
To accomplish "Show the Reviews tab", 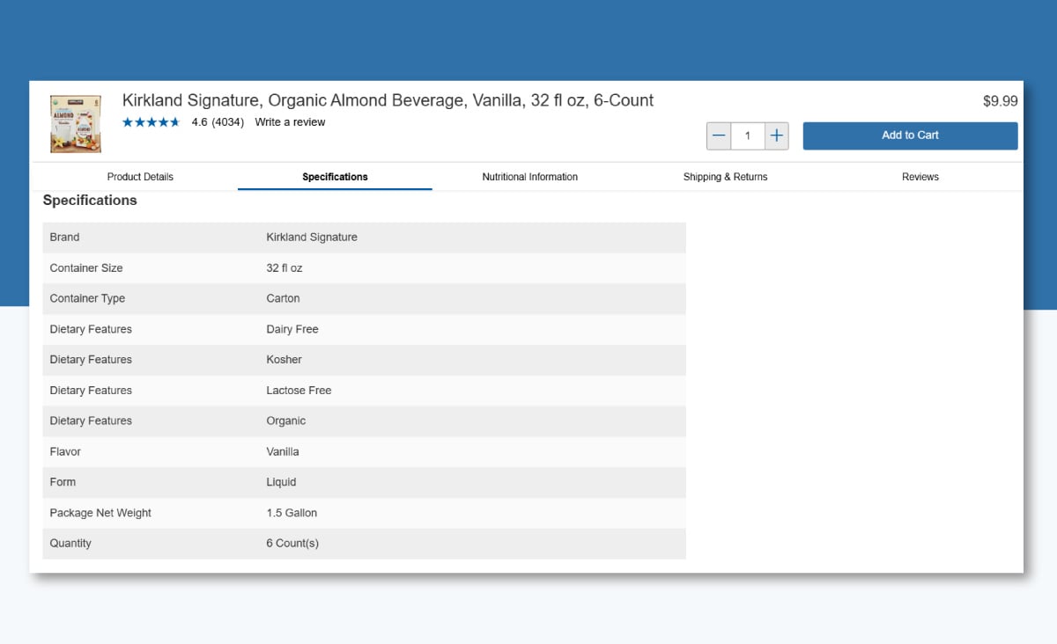I will pyautogui.click(x=920, y=177).
